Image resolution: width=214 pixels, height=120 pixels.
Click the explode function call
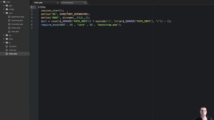click(100, 21)
